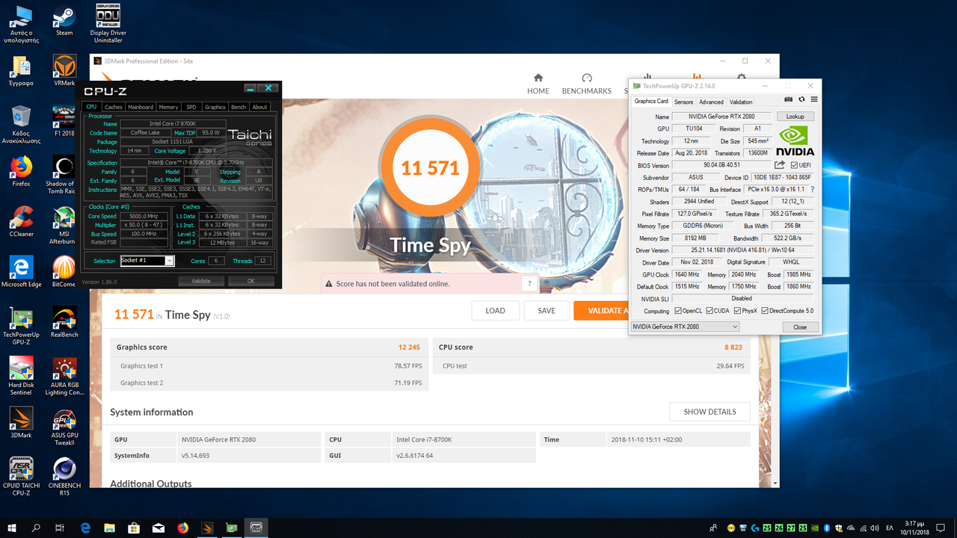Screen dimensions: 957x538
Task: Launch 3DMark from the desktop icon
Action: click(21, 421)
